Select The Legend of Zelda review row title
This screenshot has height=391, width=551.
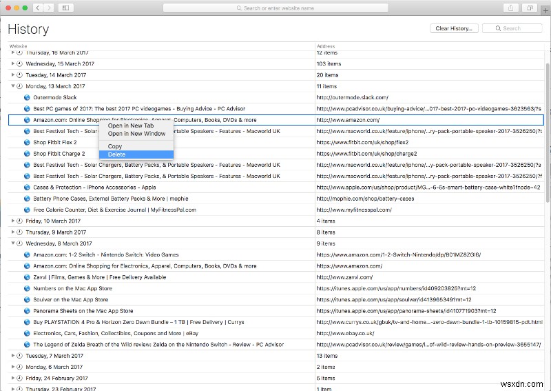(x=158, y=345)
